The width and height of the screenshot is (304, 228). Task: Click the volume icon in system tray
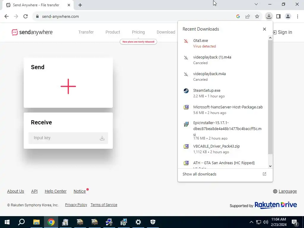point(266,222)
